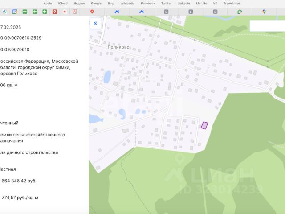Switch to the red location pin tab
285x214 pixels.
pyautogui.click(x=92, y=12)
